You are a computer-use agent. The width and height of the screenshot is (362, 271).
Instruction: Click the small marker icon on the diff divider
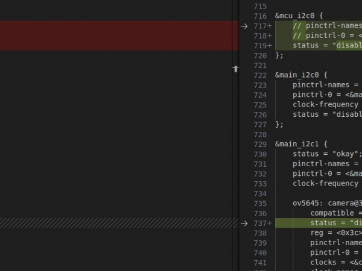pos(235,69)
